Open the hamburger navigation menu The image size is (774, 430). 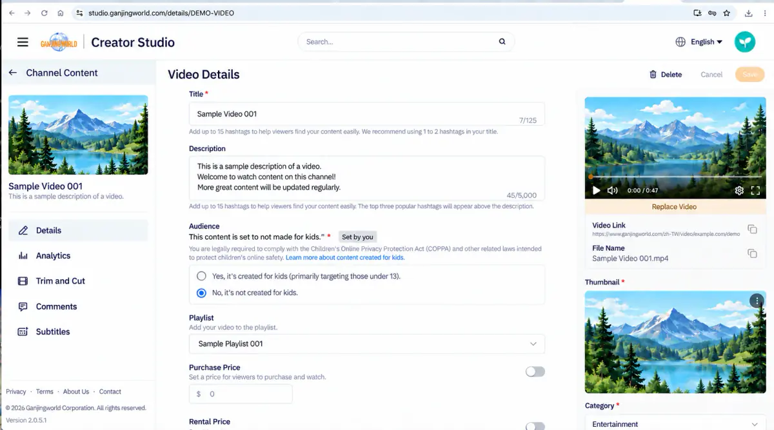23,42
